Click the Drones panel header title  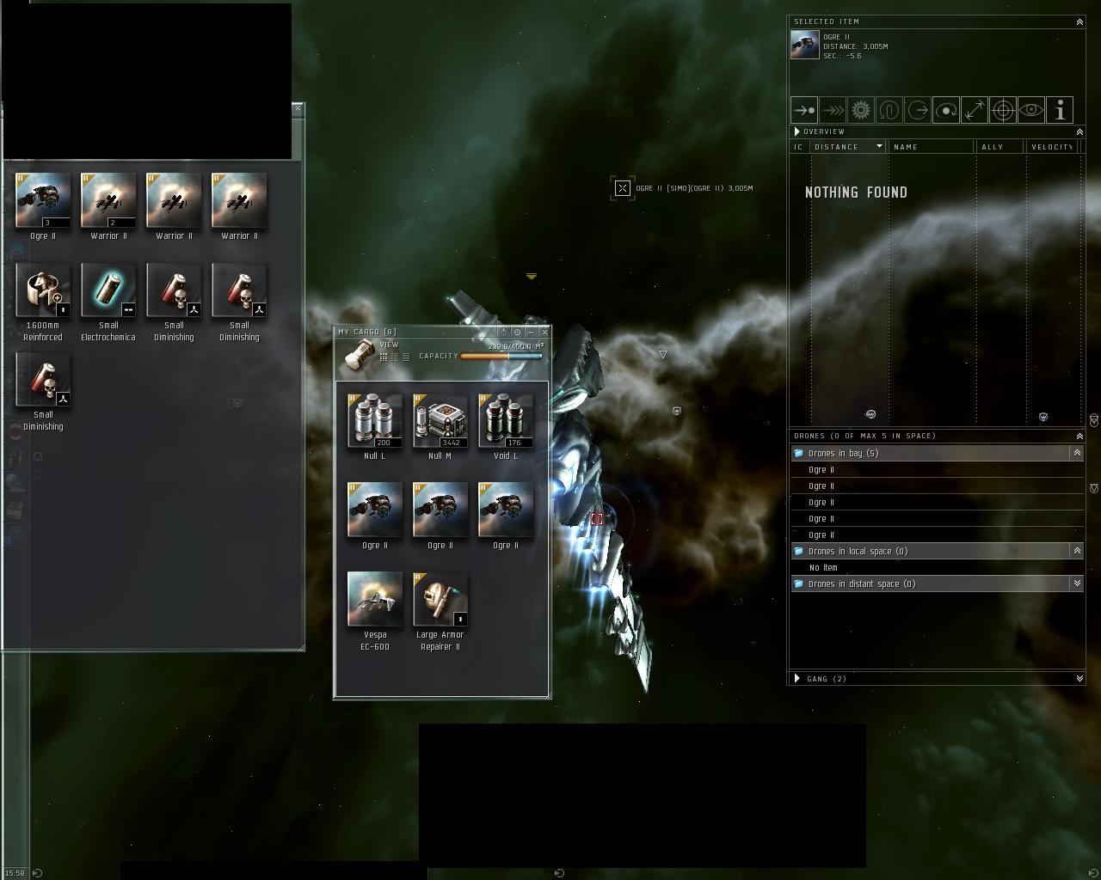[x=865, y=436]
